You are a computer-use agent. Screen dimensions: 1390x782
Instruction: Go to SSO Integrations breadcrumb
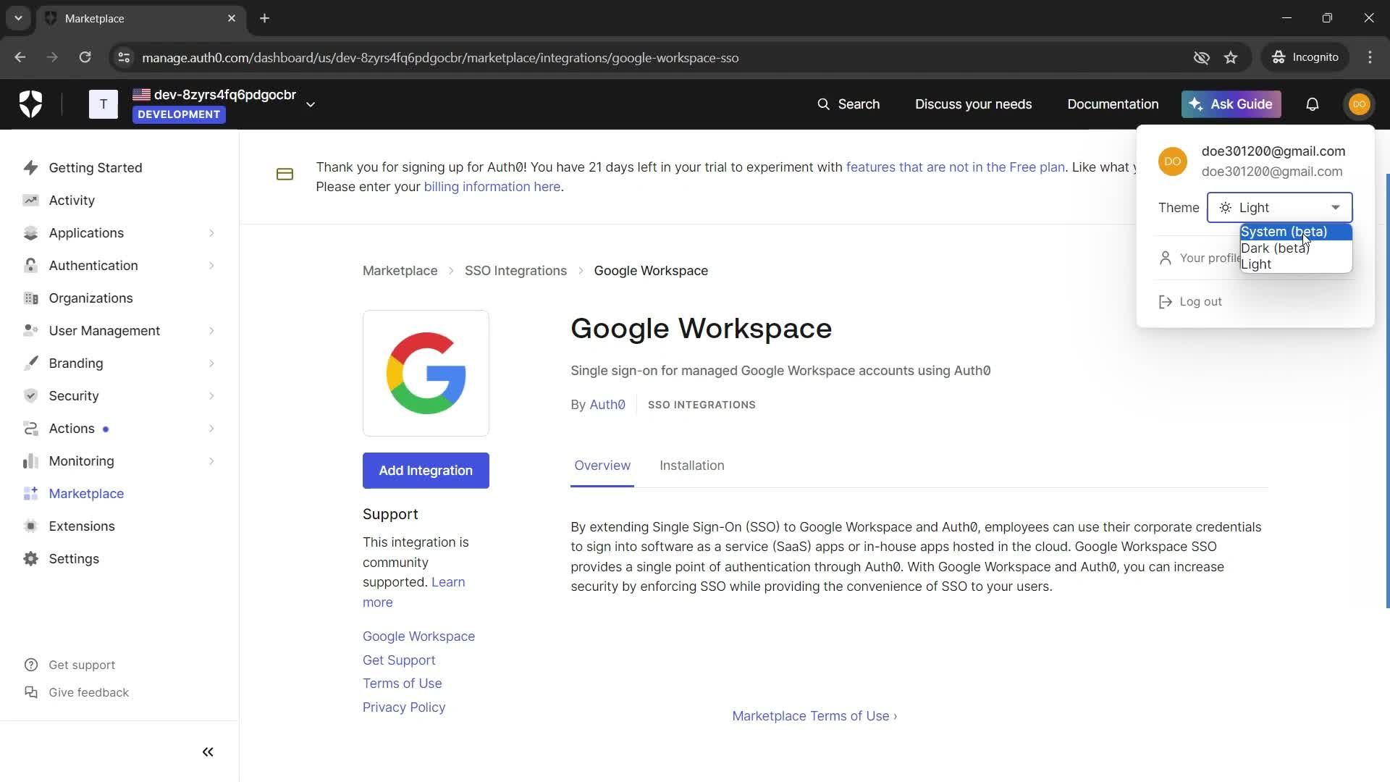click(x=515, y=271)
